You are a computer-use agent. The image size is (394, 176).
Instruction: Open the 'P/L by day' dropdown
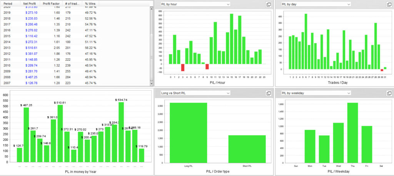tap(316, 4)
